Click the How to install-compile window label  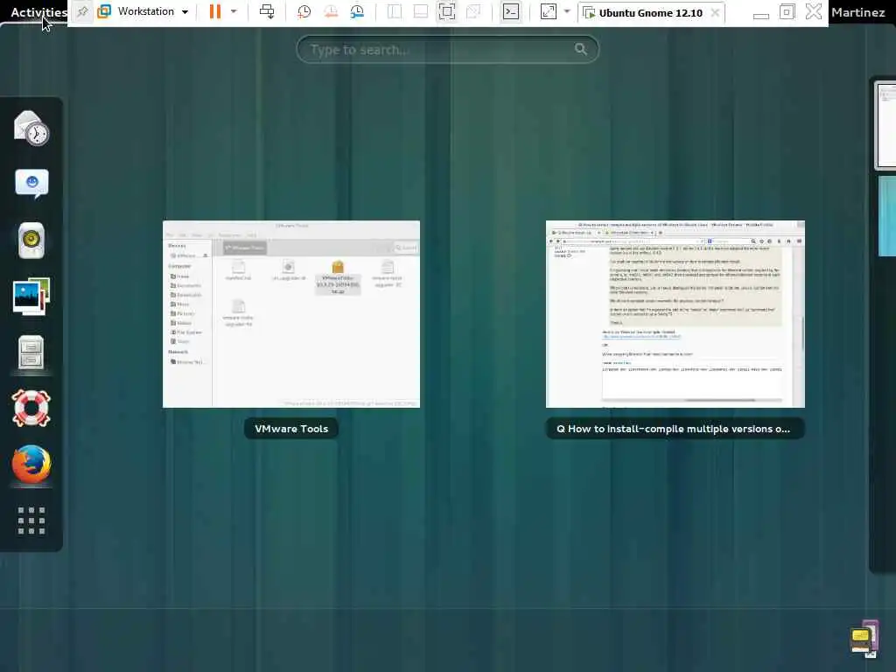coord(675,429)
